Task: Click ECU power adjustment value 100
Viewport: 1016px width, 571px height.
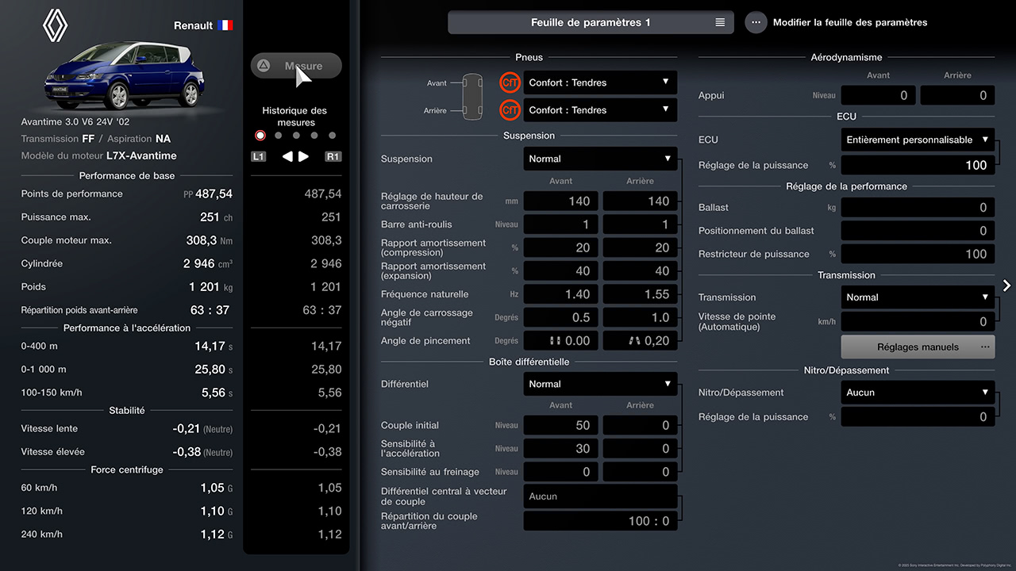Action: [918, 165]
